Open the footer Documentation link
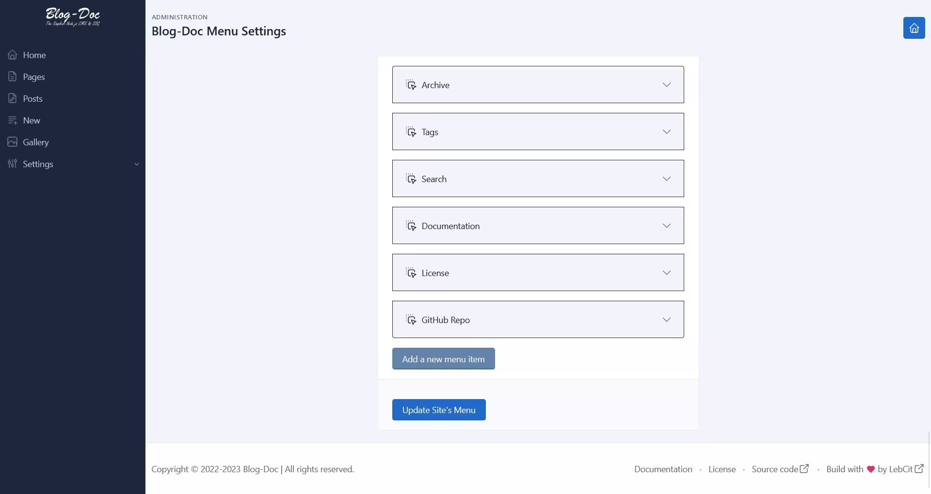 point(663,469)
